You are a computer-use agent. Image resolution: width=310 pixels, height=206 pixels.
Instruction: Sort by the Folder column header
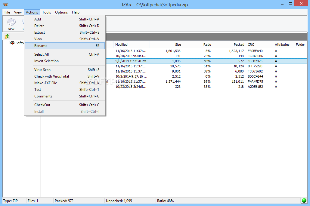click(300, 45)
